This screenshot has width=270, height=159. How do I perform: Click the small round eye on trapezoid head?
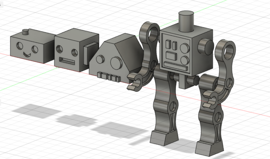pyautogui.click(x=100, y=59)
